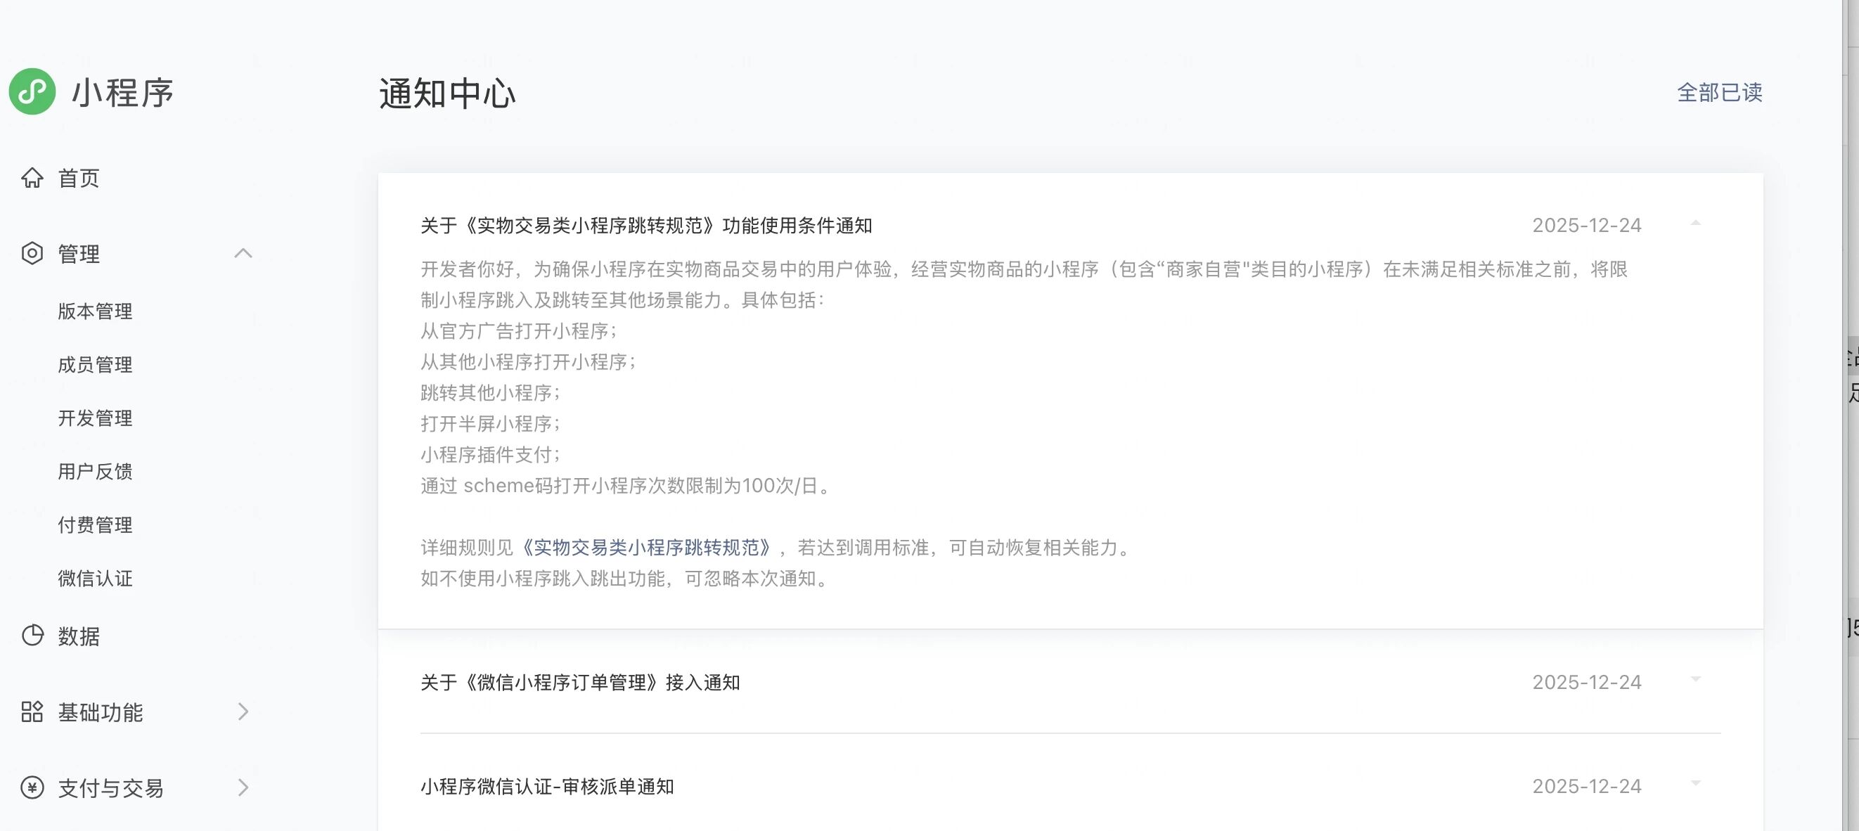Collapse the 管理 menu chevron

[x=243, y=253]
